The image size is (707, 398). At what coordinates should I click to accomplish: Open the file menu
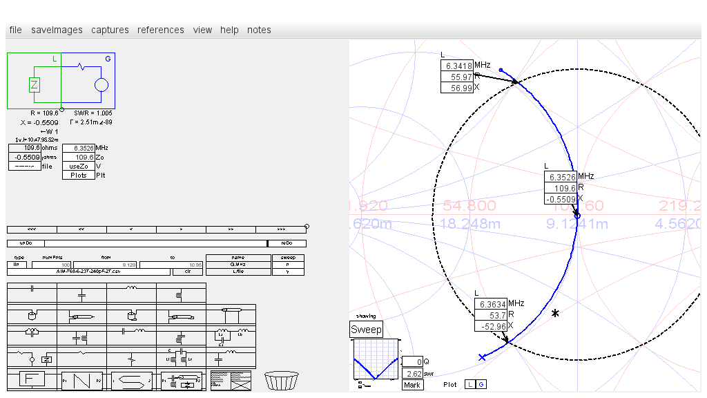click(15, 30)
